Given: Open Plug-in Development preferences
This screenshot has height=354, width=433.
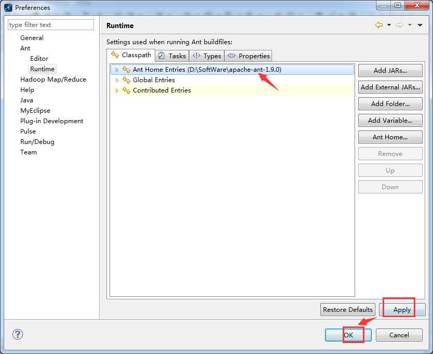Looking at the screenshot, I should coord(51,121).
